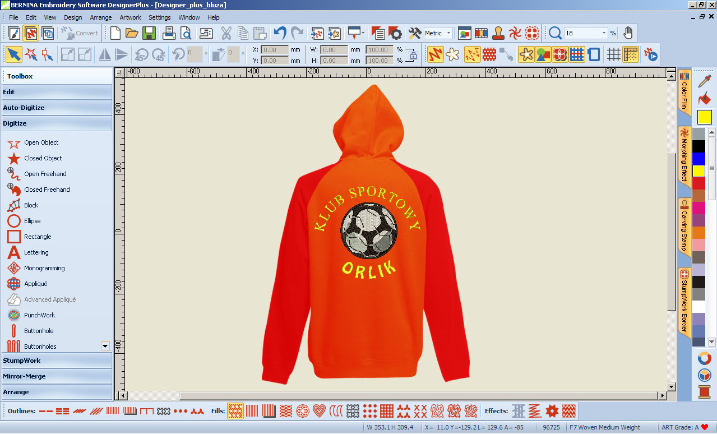Expand the Mirror-Merge toolbox section
The image size is (717, 434).
coord(57,376)
